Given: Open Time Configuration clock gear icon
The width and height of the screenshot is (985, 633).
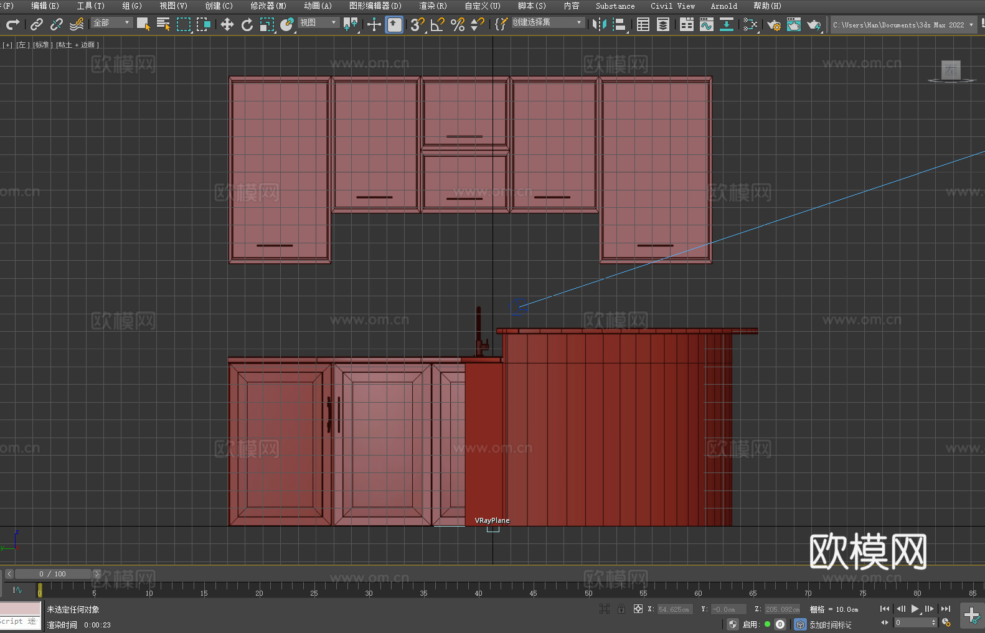Looking at the screenshot, I should tap(946, 622).
